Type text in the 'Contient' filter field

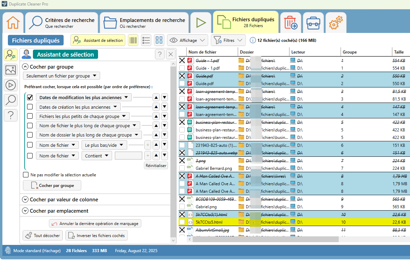tap(128, 155)
